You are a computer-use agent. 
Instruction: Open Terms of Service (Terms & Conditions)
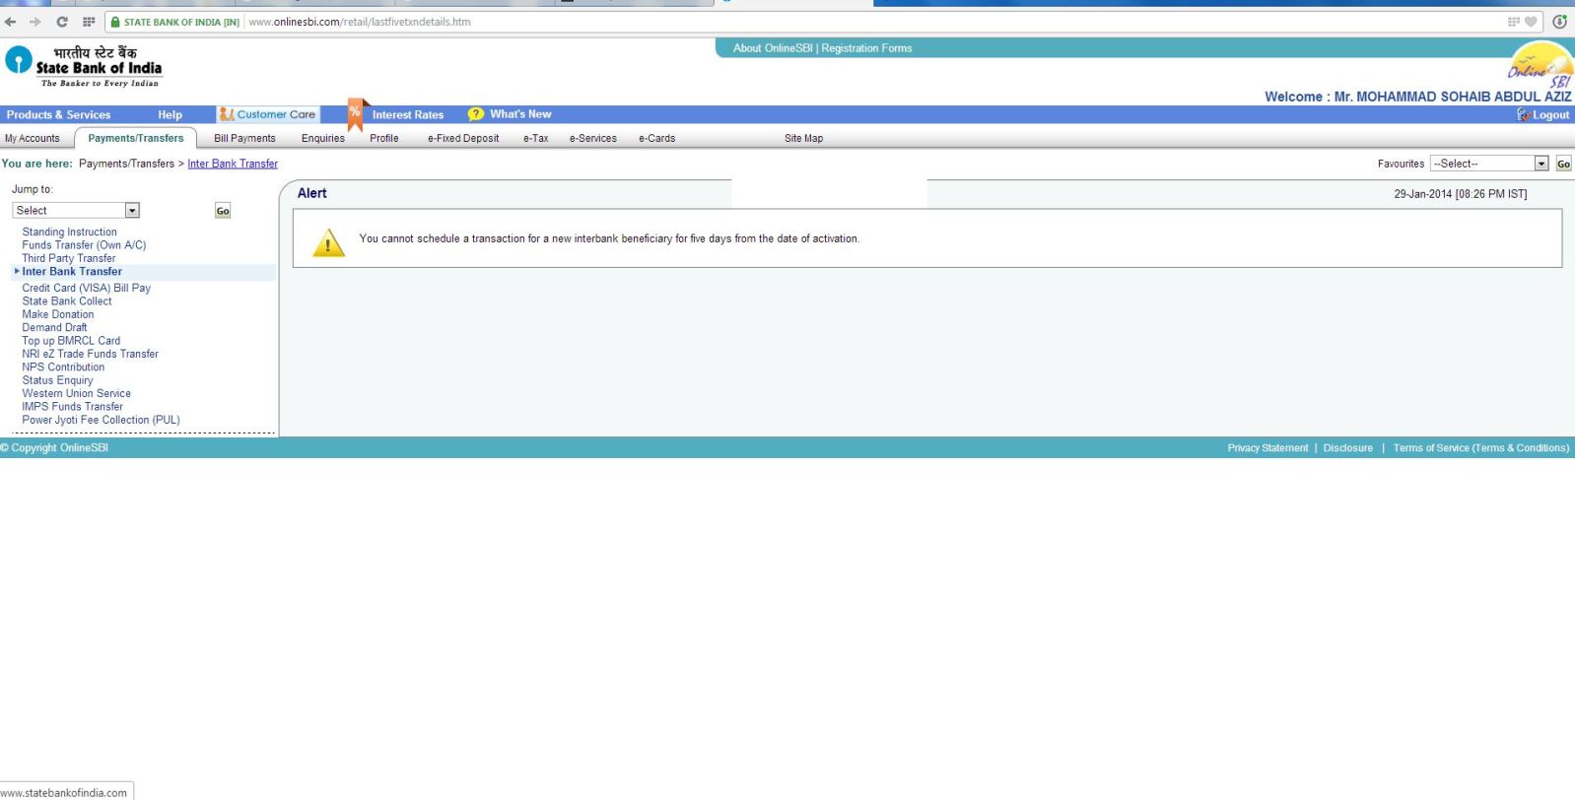1481,448
